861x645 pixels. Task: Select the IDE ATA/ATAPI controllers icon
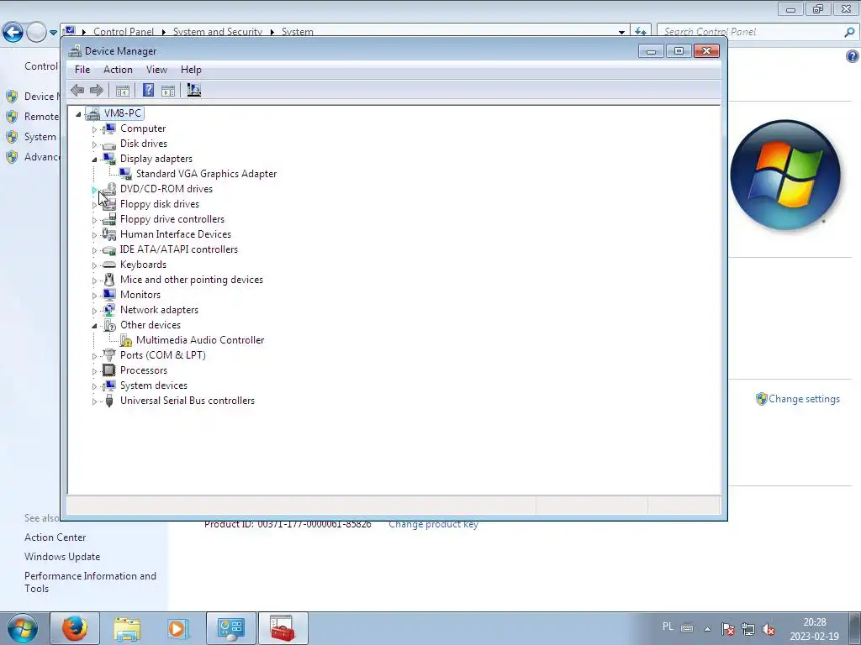tap(109, 250)
